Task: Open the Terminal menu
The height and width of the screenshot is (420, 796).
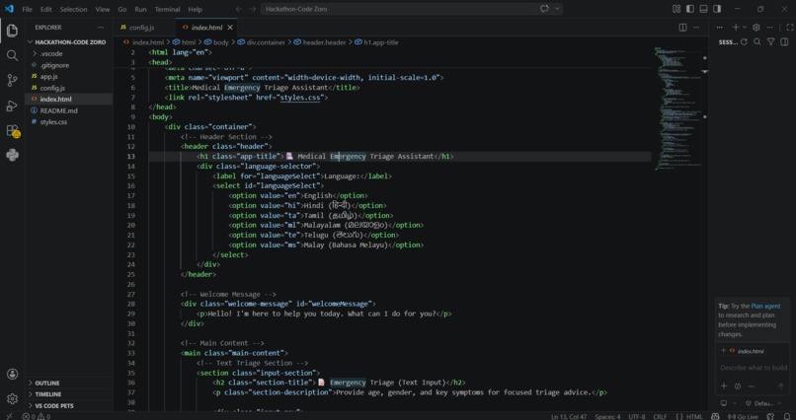Action: pos(167,9)
